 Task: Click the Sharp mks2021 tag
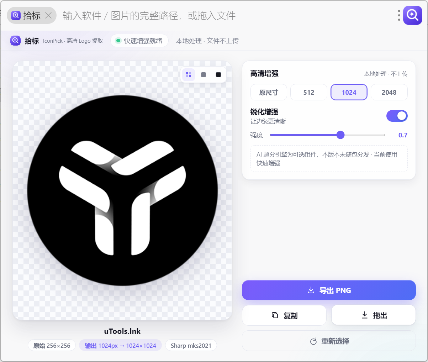point(191,345)
